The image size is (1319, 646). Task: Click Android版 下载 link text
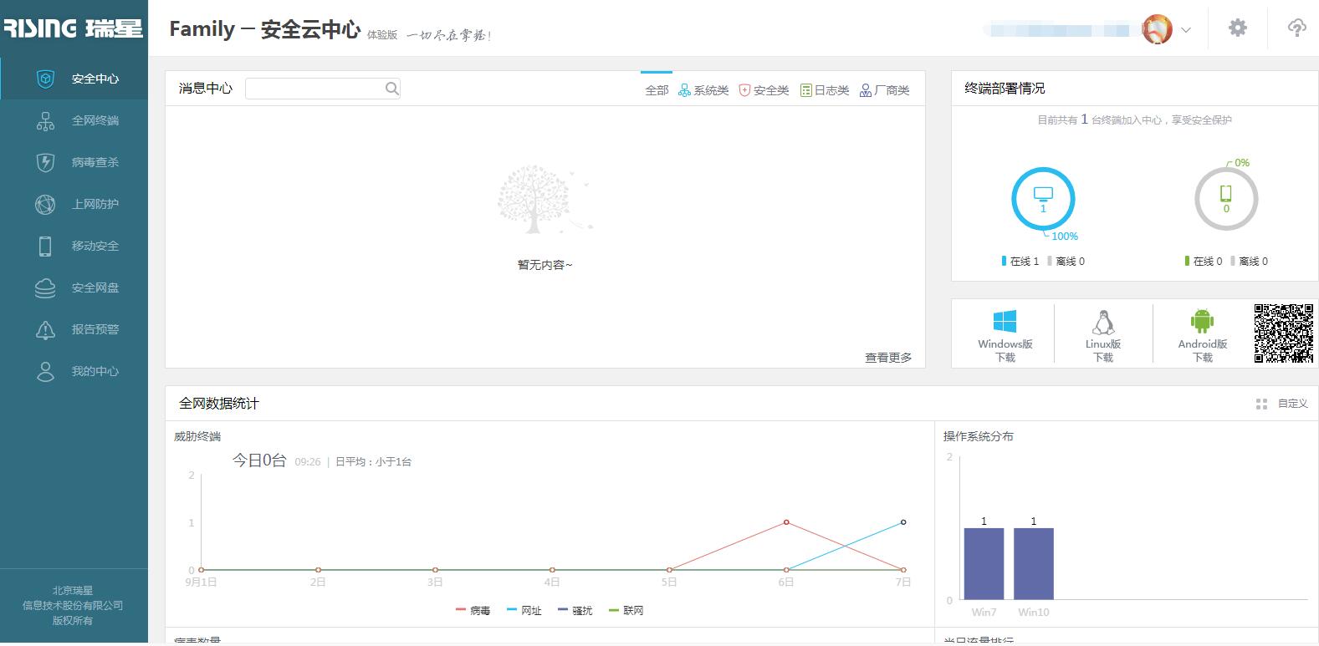point(1203,350)
